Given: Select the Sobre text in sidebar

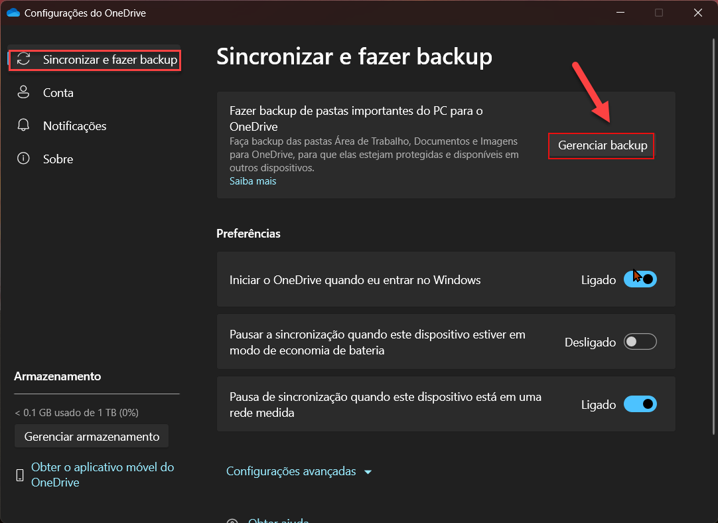Looking at the screenshot, I should pos(58,159).
